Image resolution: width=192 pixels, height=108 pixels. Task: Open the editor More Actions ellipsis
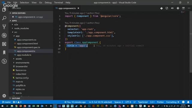click(x=189, y=8)
